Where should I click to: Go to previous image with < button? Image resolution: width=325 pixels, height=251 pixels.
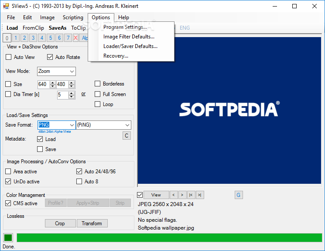coord(174,195)
